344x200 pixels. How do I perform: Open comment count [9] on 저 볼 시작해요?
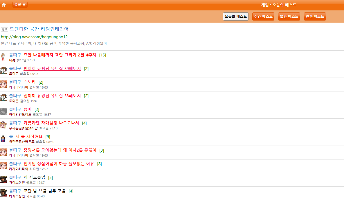coord(48,137)
